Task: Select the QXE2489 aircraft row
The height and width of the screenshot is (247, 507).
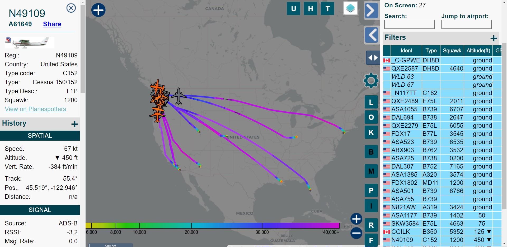Action: (442, 101)
